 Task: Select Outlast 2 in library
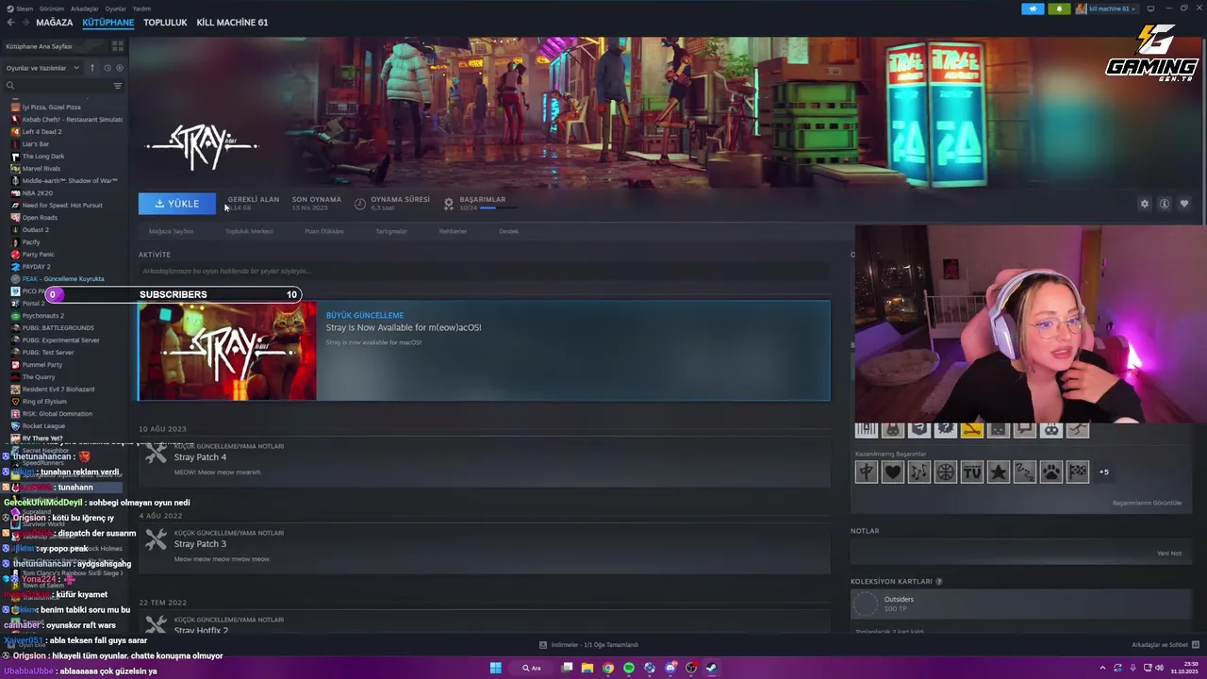click(x=36, y=230)
